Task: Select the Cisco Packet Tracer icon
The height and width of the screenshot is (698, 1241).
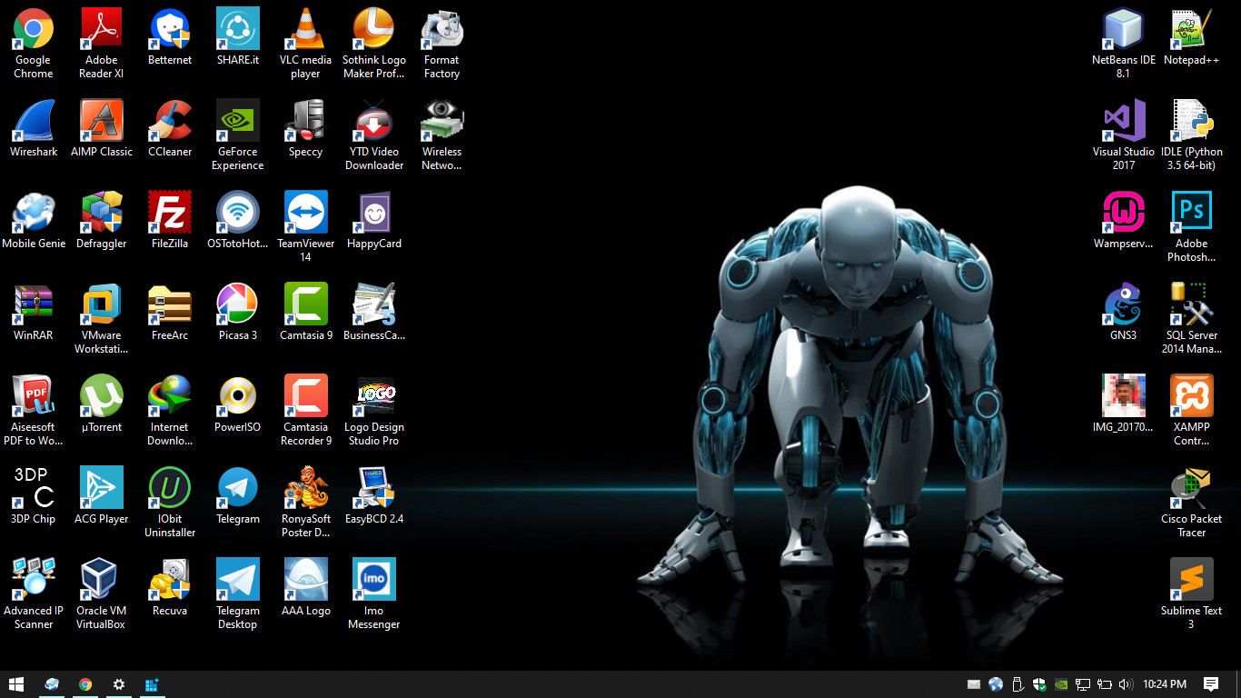Action: (x=1192, y=488)
